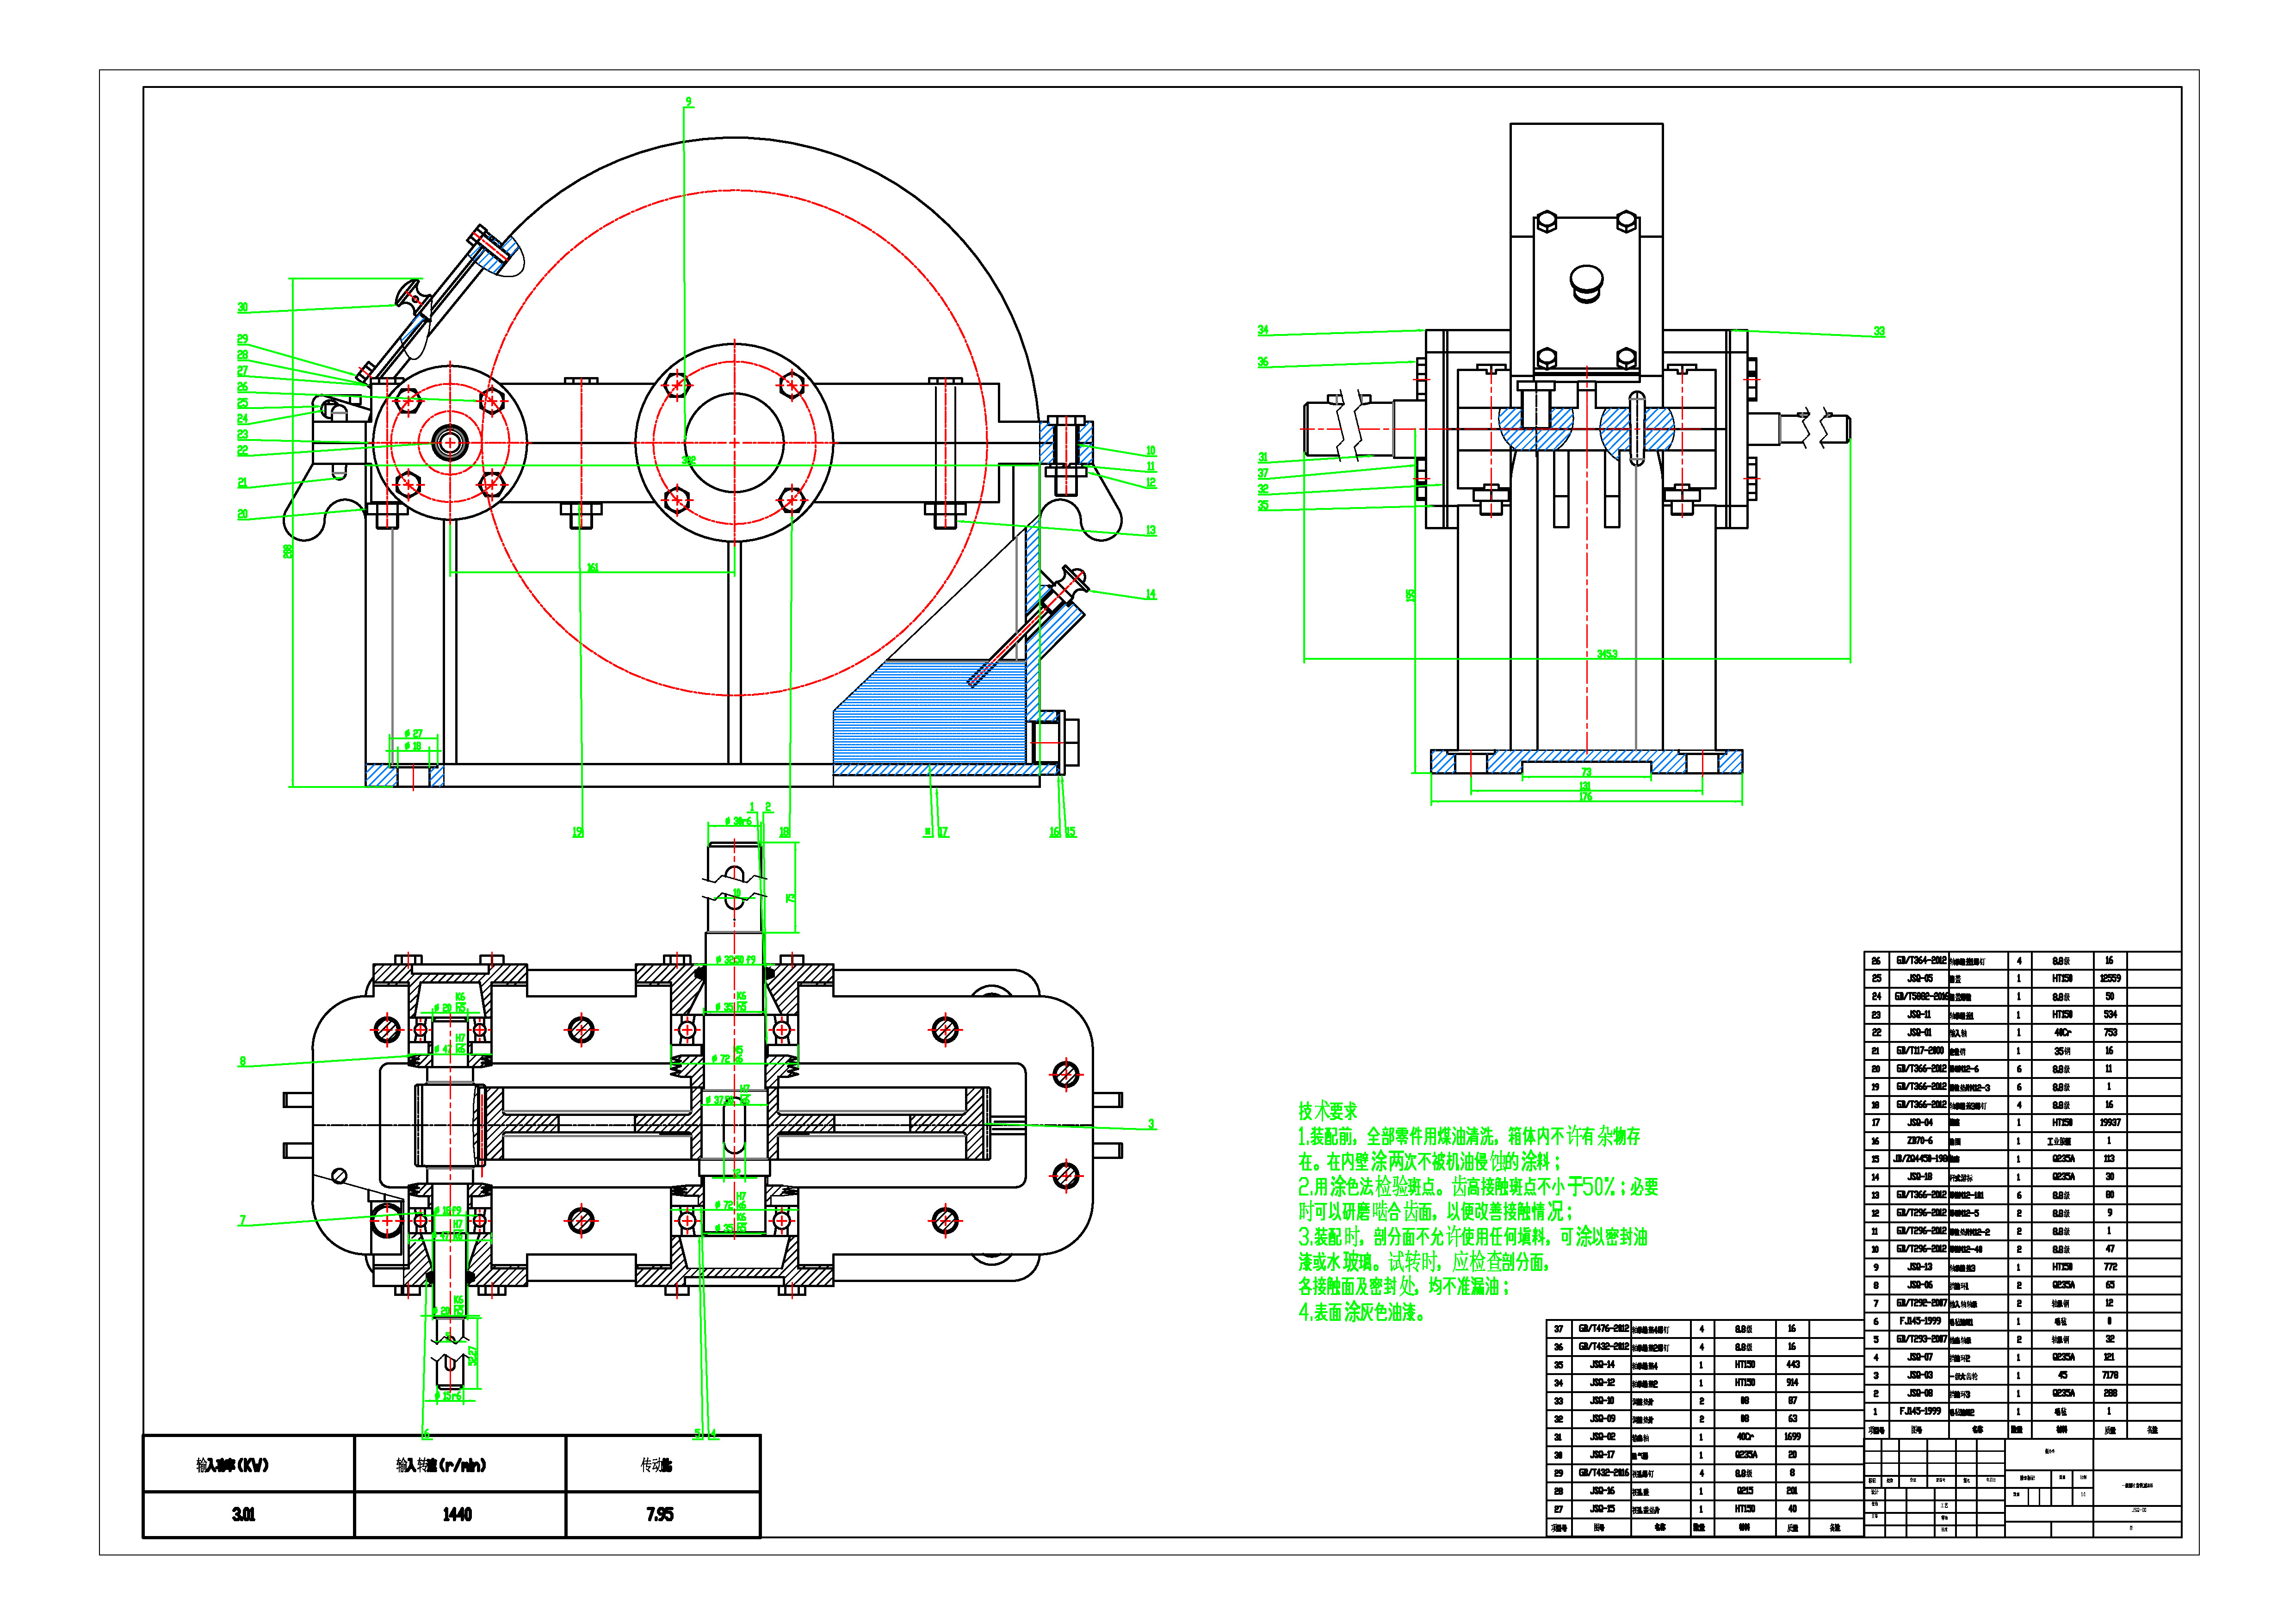This screenshot has width=2296, height=1623.
Task: Click the 161 center distance dimension text
Action: 592,568
